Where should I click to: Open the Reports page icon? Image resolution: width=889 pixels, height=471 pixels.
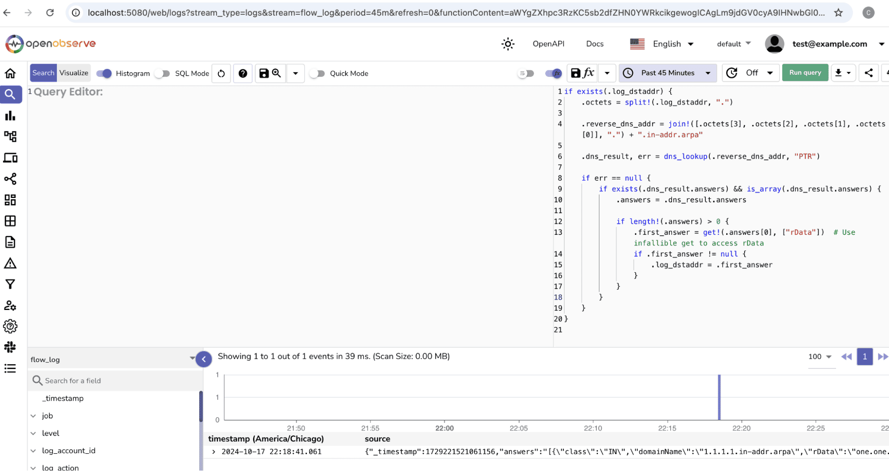coord(11,242)
